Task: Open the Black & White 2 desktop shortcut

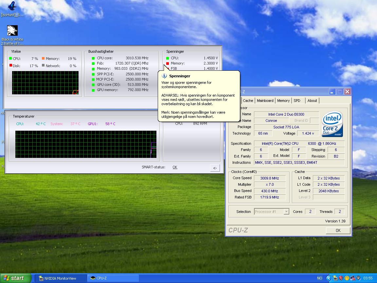Action: [x=12, y=35]
